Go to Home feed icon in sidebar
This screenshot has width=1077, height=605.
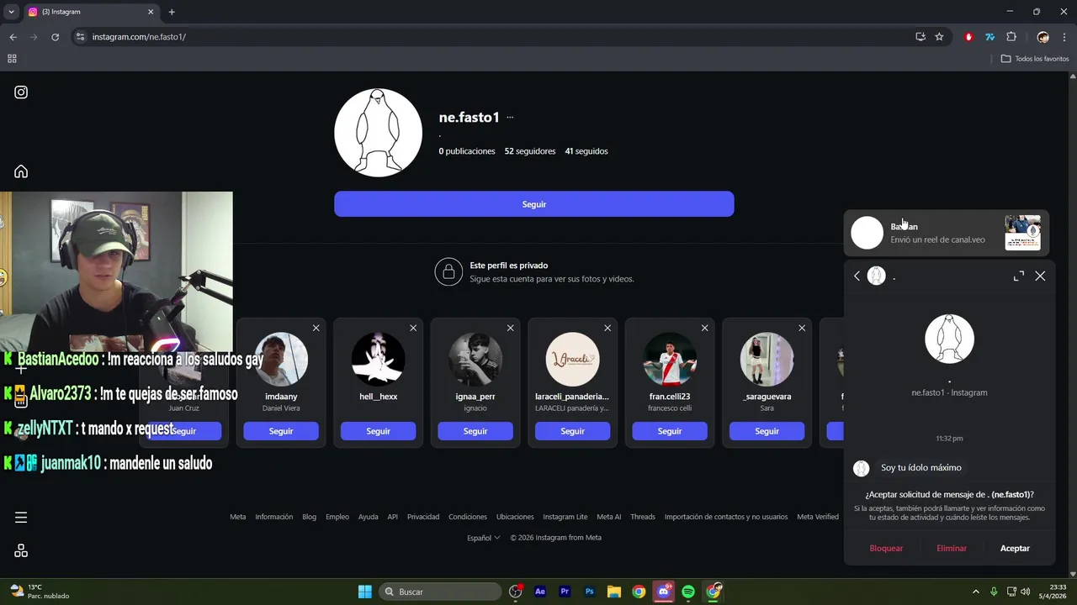coord(21,171)
